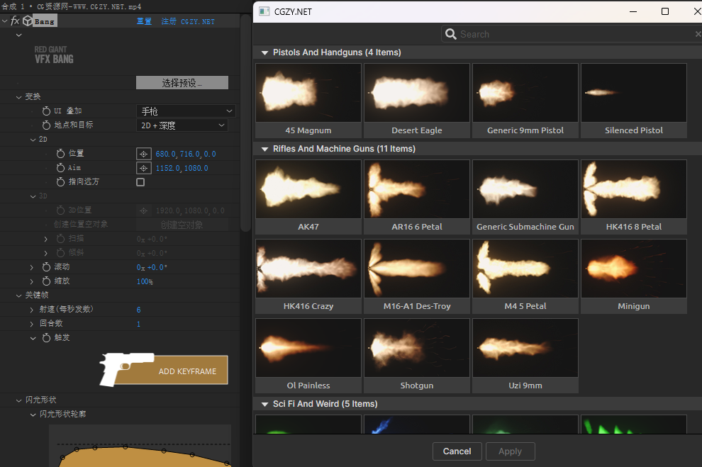Viewport: 702px width, 467px height.
Task: Toggle stopwatch for 地点和目标 property
Action: pos(47,125)
